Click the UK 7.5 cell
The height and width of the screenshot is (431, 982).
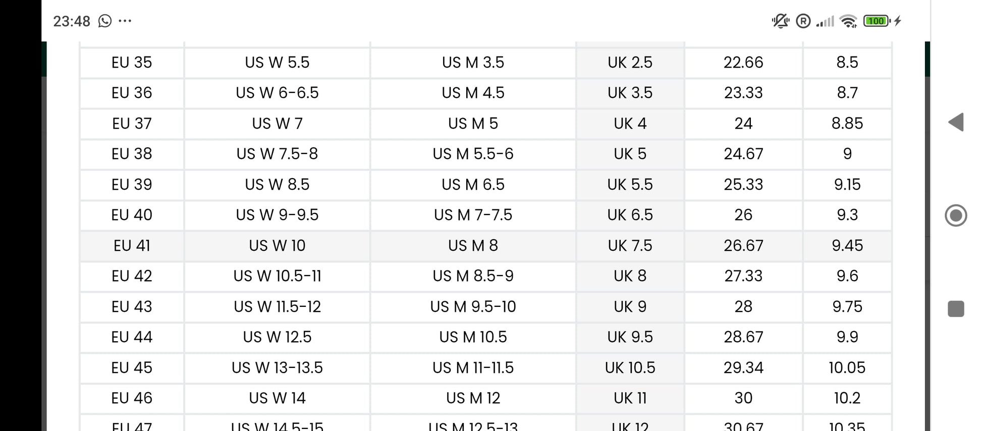(x=630, y=246)
